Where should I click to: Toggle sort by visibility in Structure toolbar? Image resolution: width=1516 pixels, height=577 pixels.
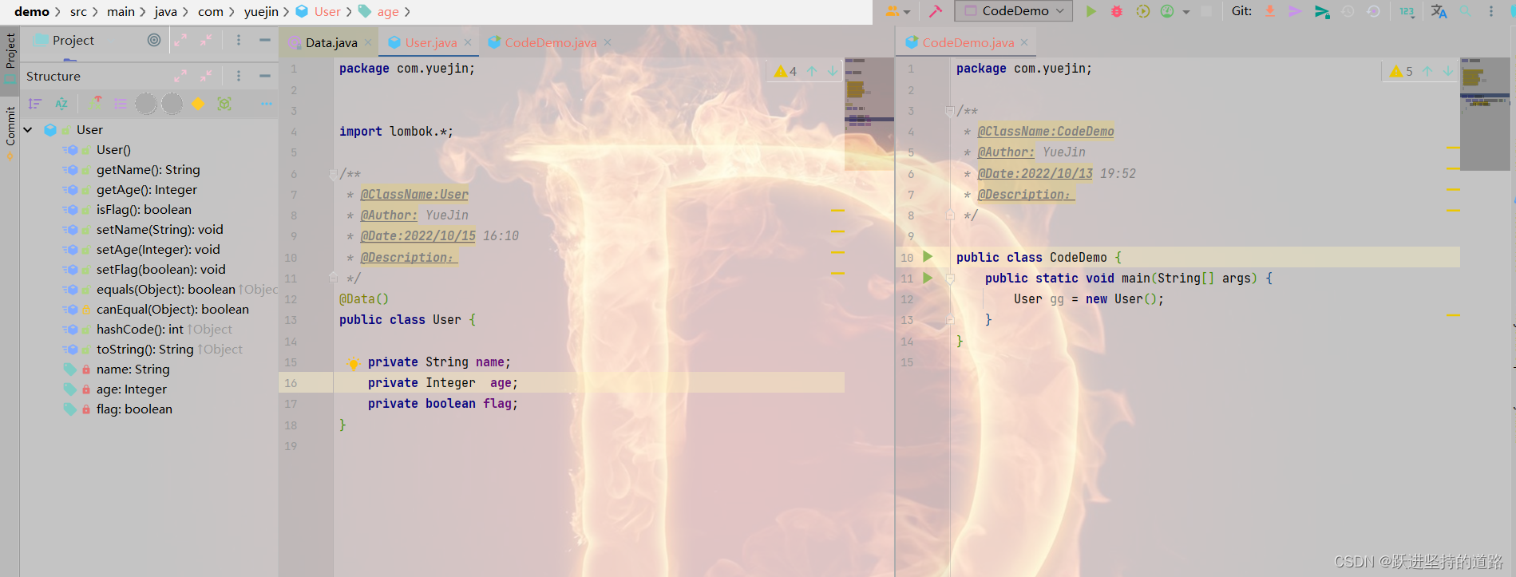[x=34, y=104]
